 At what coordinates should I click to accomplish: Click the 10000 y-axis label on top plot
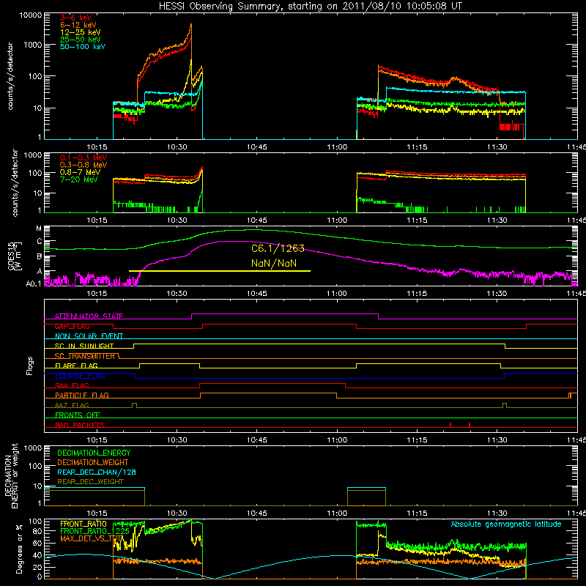31,15
